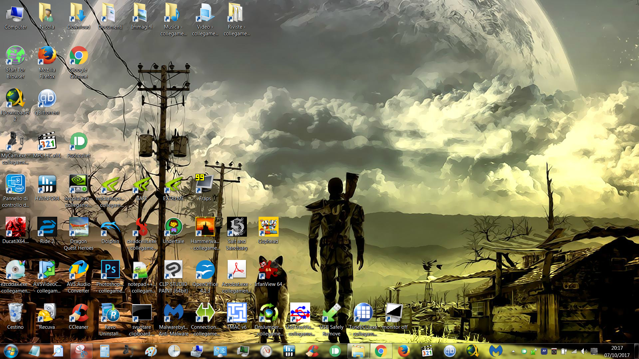This screenshot has height=359, width=639.
Task: Launch CCleaner desktop shortcut
Action: click(79, 316)
